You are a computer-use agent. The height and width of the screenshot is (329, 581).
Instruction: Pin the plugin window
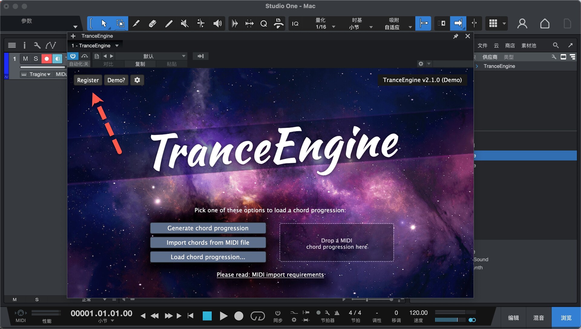click(x=456, y=36)
